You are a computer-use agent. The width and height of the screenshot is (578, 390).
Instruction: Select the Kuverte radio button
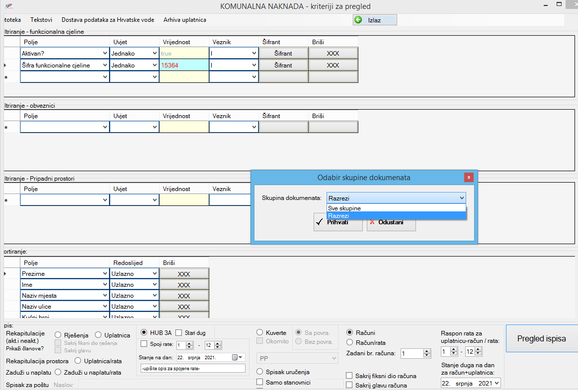pyautogui.click(x=260, y=332)
